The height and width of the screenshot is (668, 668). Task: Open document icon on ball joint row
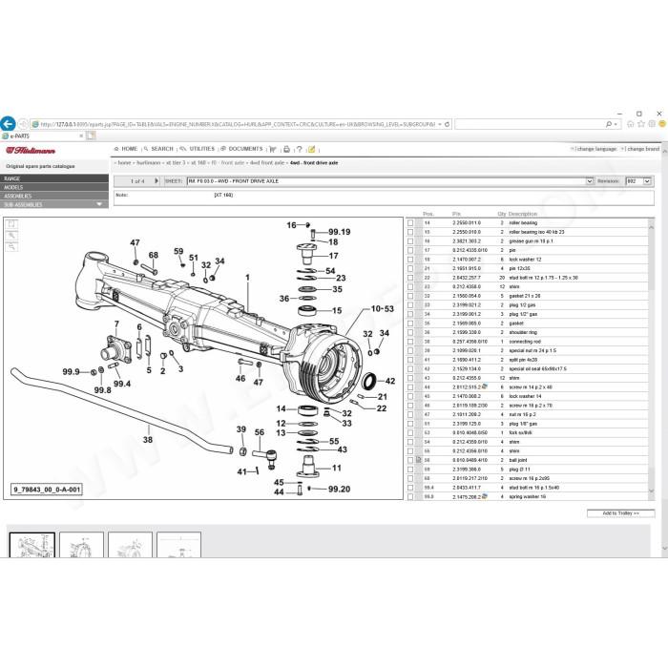click(418, 460)
